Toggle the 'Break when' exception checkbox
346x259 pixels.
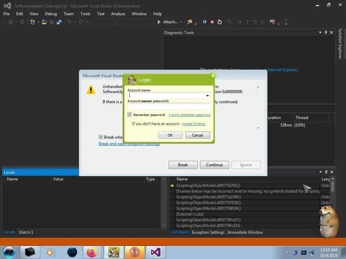(x=101, y=137)
